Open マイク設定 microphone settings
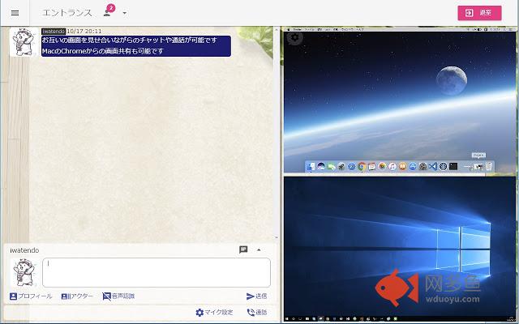 [214, 312]
